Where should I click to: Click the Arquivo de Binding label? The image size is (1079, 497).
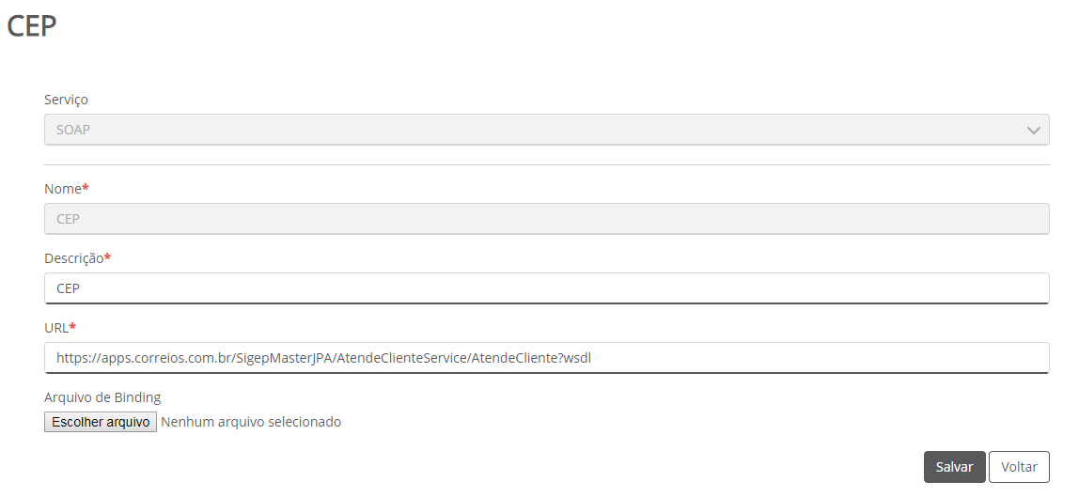coord(102,397)
